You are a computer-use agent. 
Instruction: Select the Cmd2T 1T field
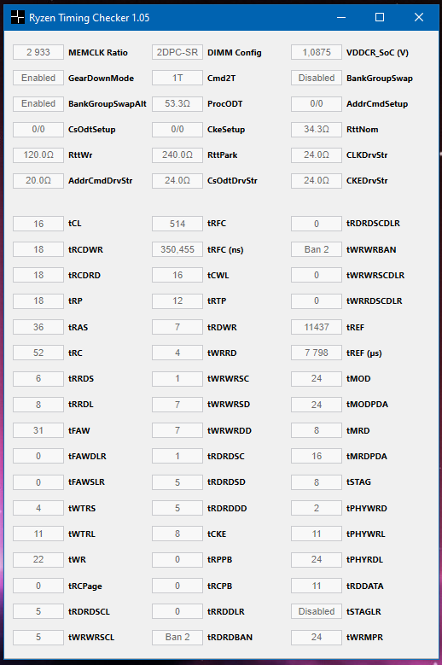[177, 78]
